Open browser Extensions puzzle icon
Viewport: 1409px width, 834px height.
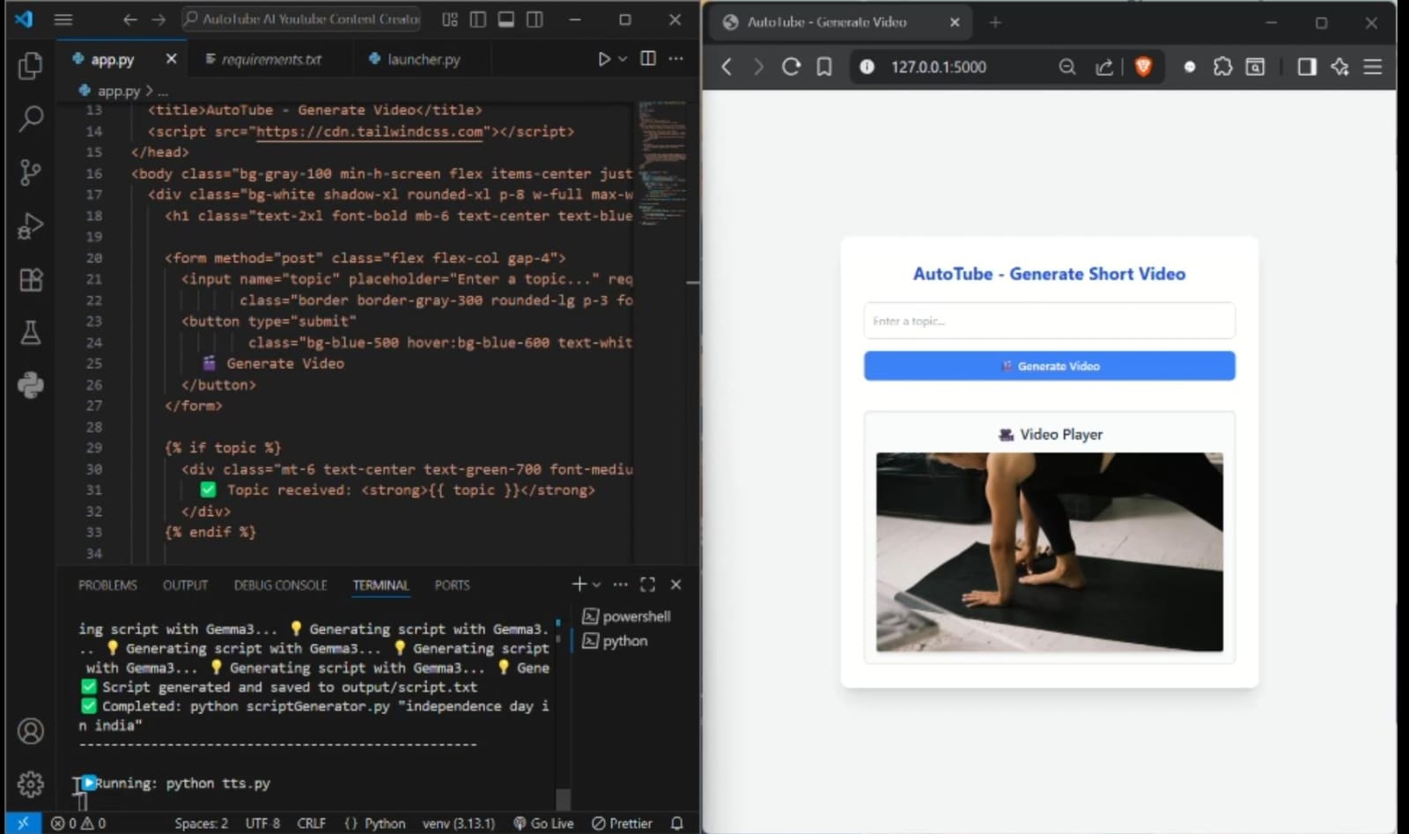pos(1222,67)
